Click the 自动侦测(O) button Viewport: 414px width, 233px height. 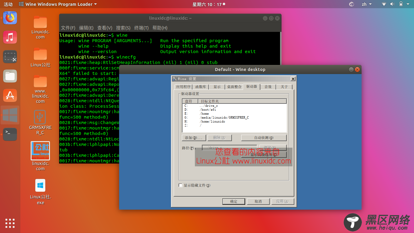click(x=264, y=138)
